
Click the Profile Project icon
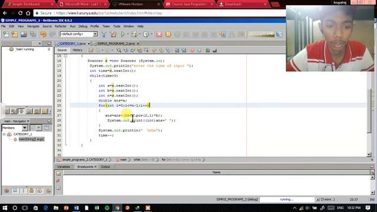click(x=146, y=34)
